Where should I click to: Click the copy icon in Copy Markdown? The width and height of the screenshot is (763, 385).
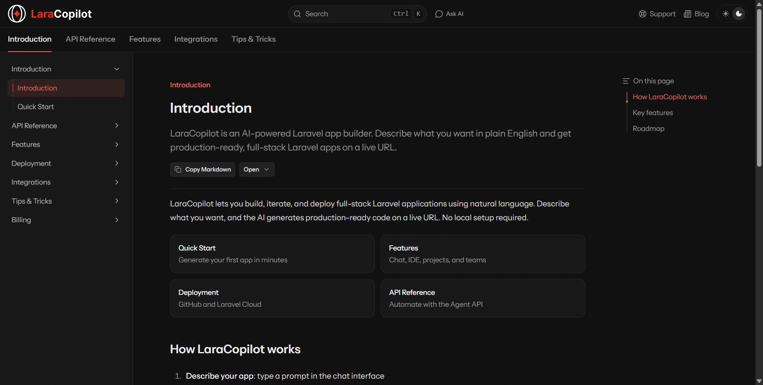pyautogui.click(x=178, y=169)
